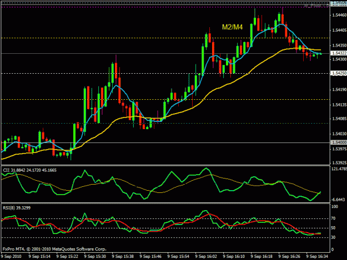Click the 9 Sep 15:46 time label
The height and width of the screenshot is (260, 347).
[x=150, y=256]
